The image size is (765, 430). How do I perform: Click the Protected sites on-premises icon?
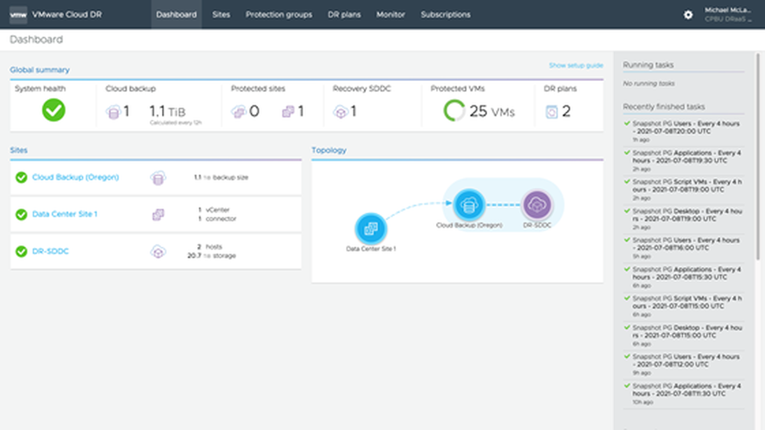point(288,112)
